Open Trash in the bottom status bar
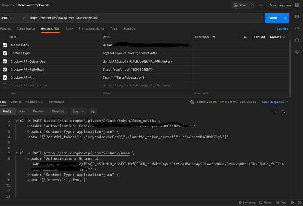Image resolution: width=303 pixels, height=206 pixels. tap(281, 203)
